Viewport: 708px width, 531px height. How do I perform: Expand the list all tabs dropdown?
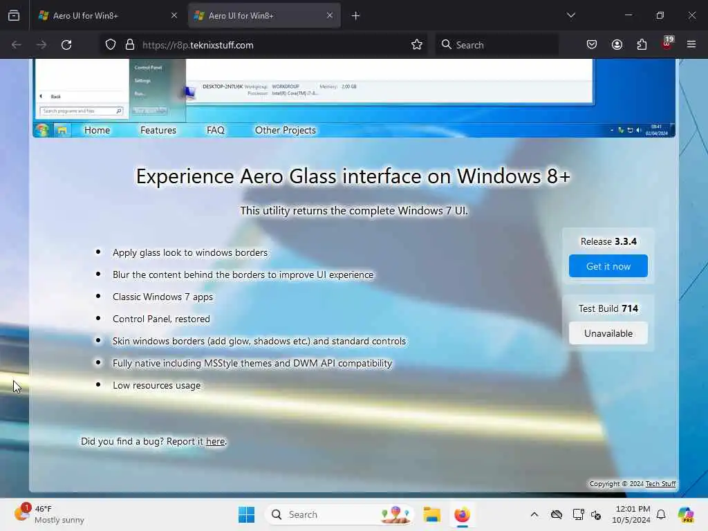tap(570, 15)
